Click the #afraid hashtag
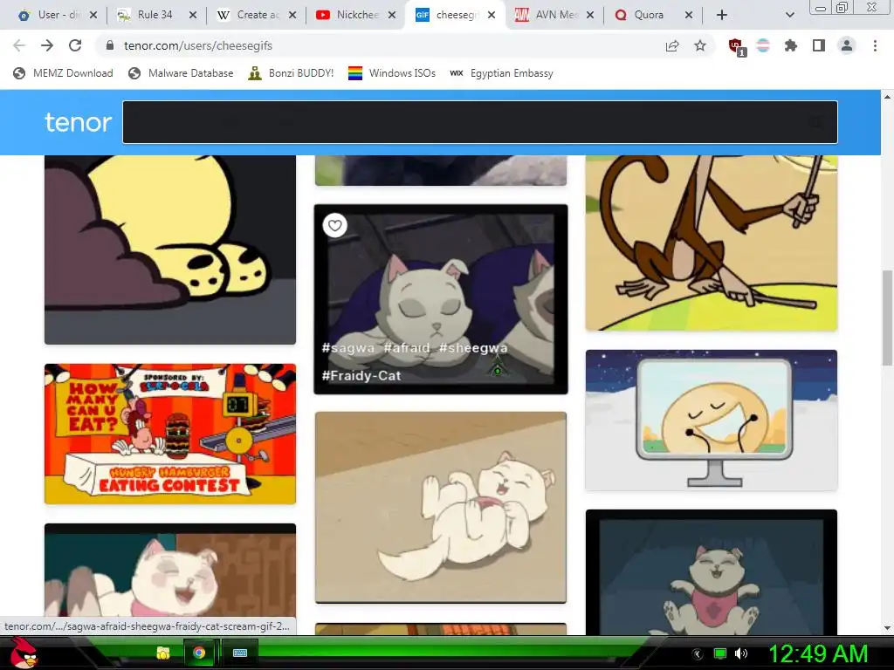 [x=407, y=347]
